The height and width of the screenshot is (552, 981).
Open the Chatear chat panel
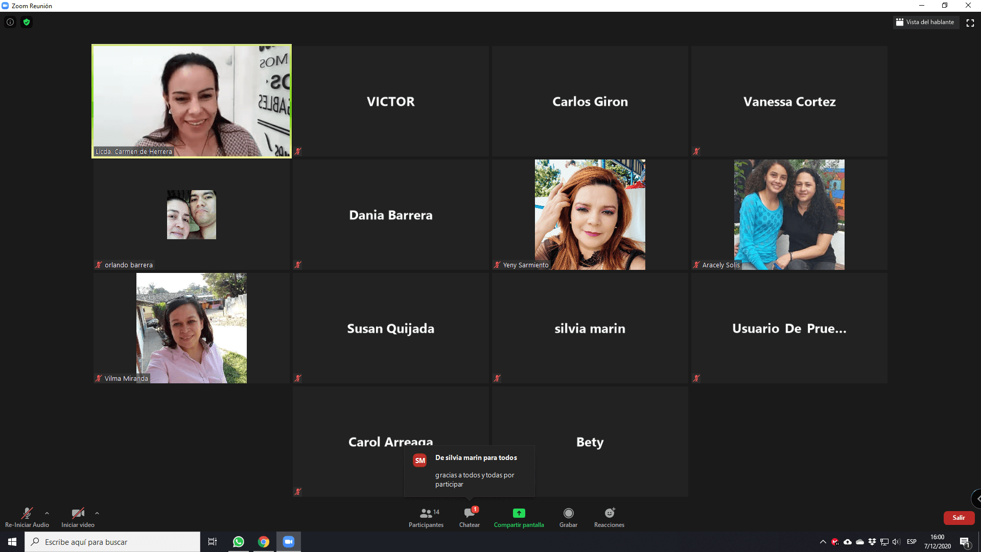[469, 517]
